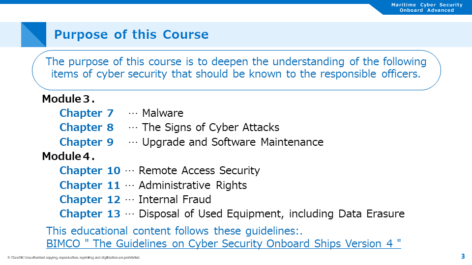Select 'The Signs of Cyber Attacks' text

[x=210, y=128]
